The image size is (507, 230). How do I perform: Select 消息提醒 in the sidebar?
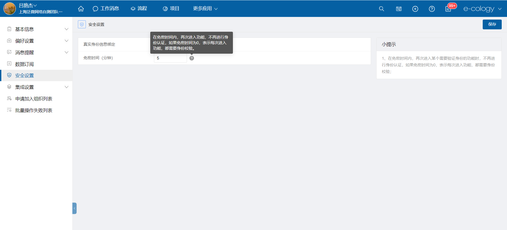pyautogui.click(x=24, y=52)
